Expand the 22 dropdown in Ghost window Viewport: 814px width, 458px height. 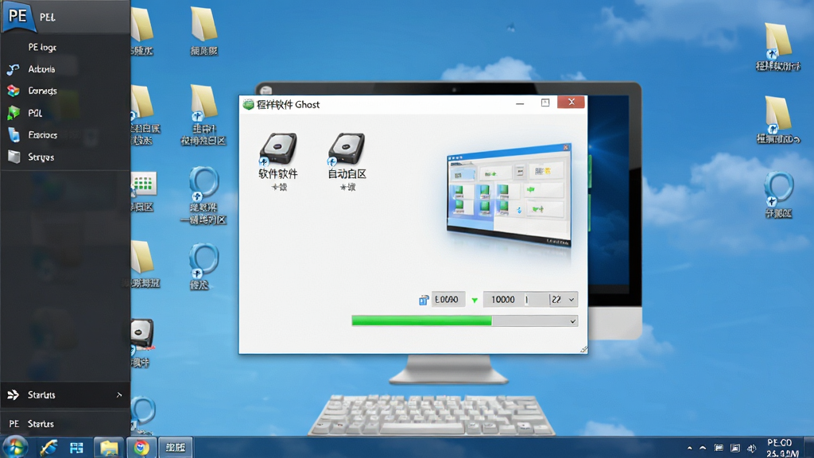click(571, 300)
